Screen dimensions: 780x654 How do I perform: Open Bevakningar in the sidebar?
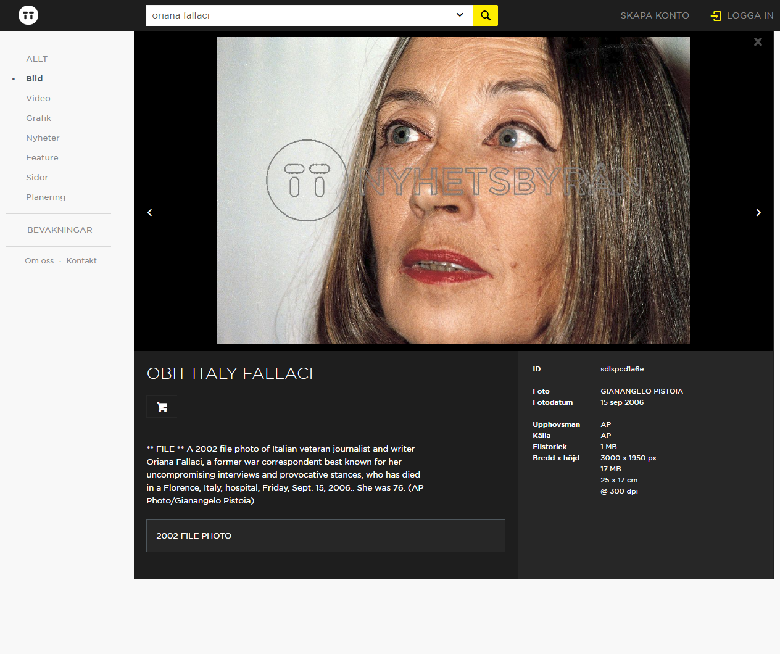(x=60, y=230)
